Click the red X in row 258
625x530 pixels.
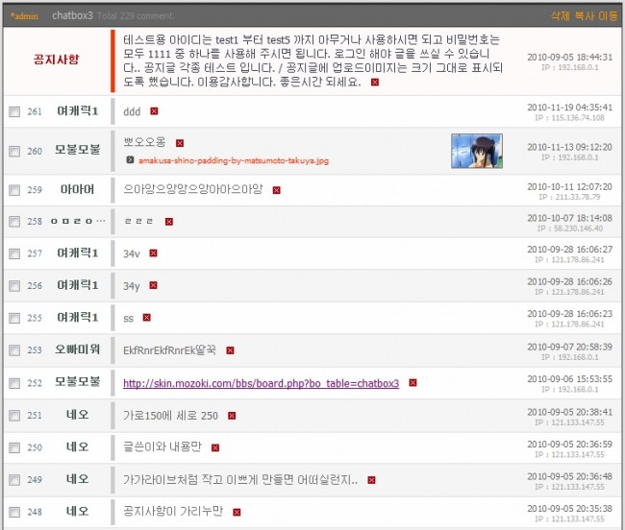(169, 221)
